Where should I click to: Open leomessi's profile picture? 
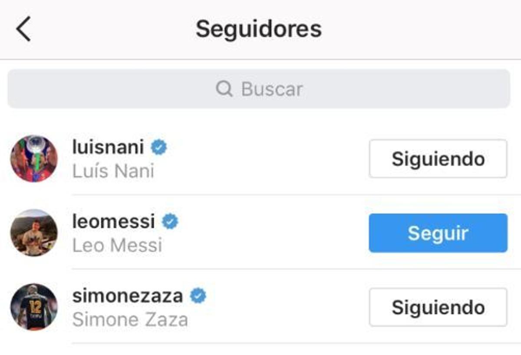(x=35, y=232)
